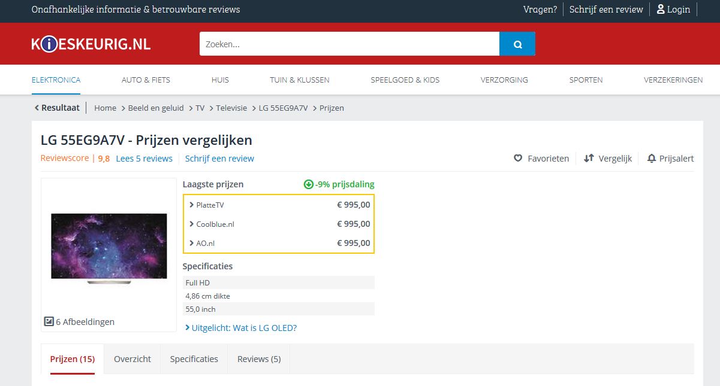Click Beeld en geluid breadcrumb

coord(156,108)
